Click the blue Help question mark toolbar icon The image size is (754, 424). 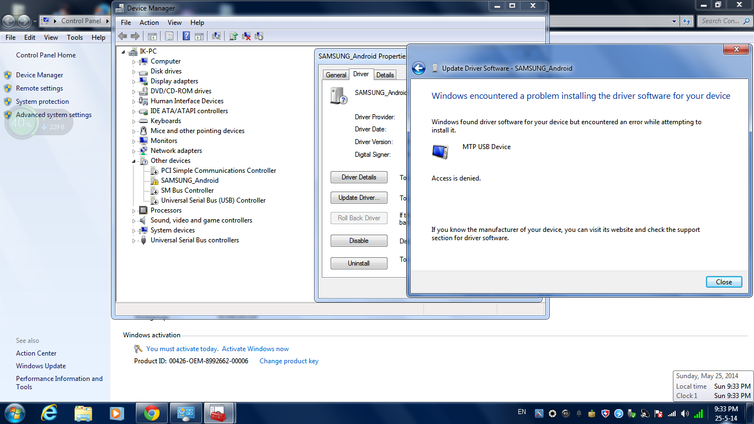click(186, 36)
